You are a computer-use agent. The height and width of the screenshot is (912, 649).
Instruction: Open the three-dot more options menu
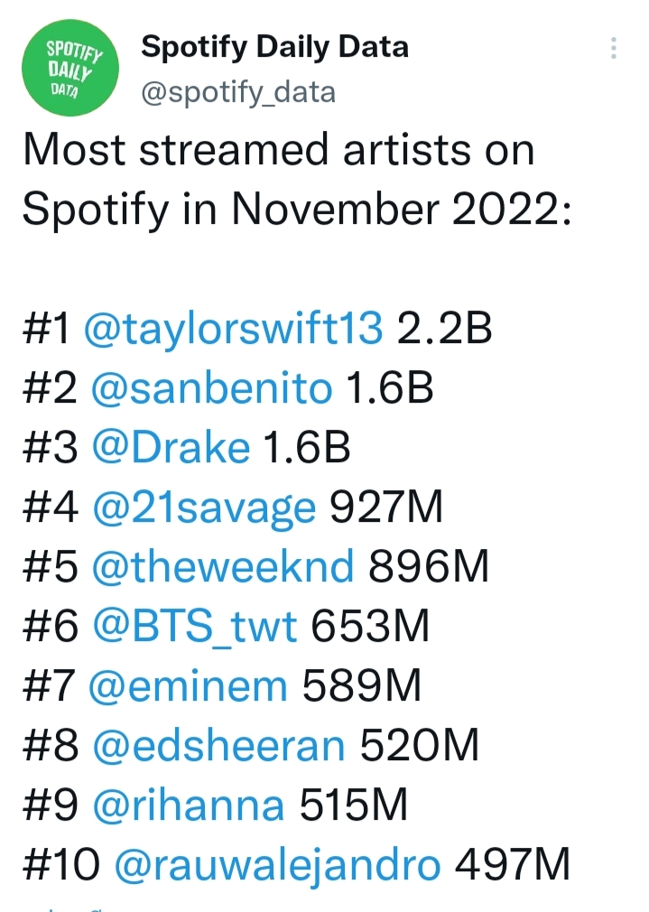614,48
